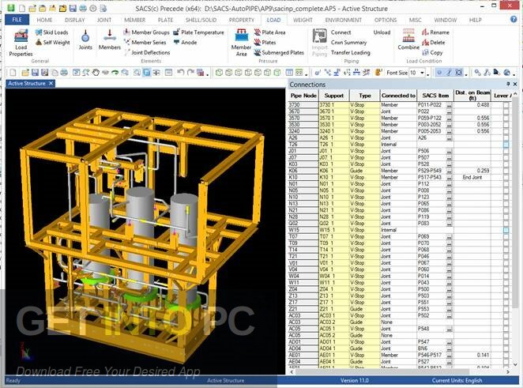Open the Member Area pressure tool

click(241, 43)
